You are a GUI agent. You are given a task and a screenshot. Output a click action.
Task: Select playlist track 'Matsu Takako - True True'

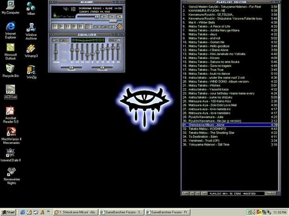pos(230,70)
